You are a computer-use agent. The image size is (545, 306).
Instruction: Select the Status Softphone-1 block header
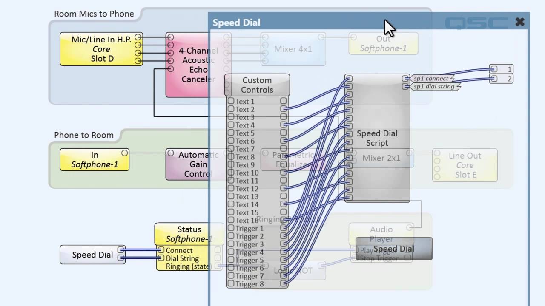point(189,234)
